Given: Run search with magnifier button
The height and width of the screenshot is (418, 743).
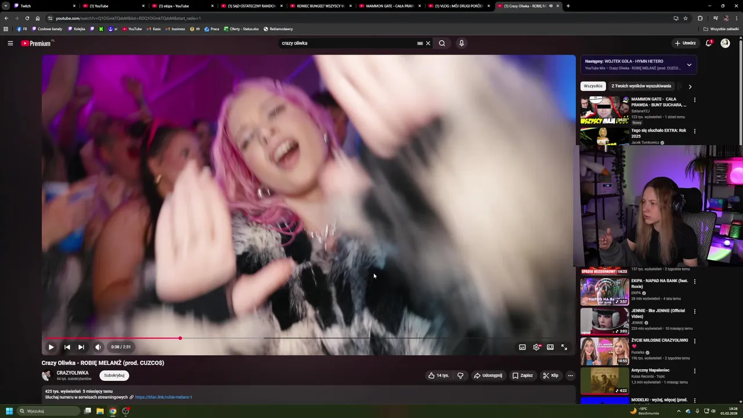Looking at the screenshot, I should (442, 43).
